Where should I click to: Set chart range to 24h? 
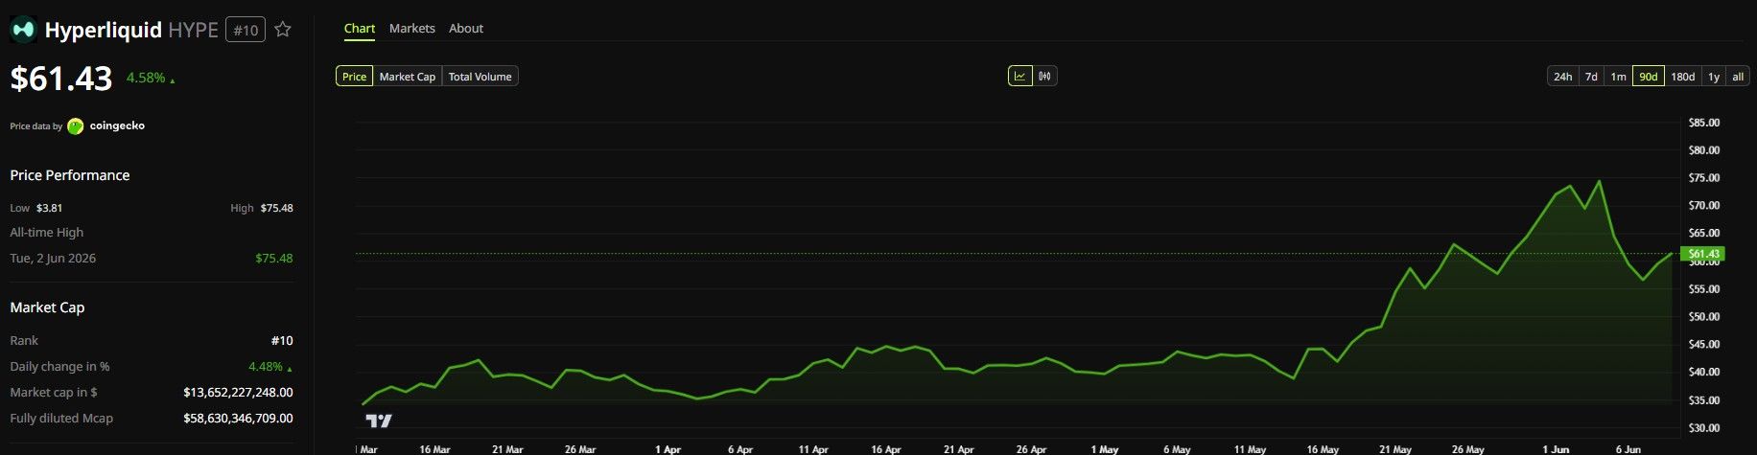tap(1563, 77)
